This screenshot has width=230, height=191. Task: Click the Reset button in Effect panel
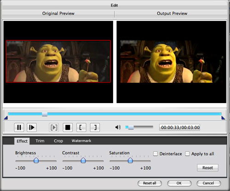tap(207, 168)
